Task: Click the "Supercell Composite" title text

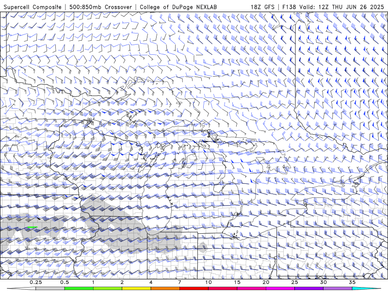Action: click(32, 7)
